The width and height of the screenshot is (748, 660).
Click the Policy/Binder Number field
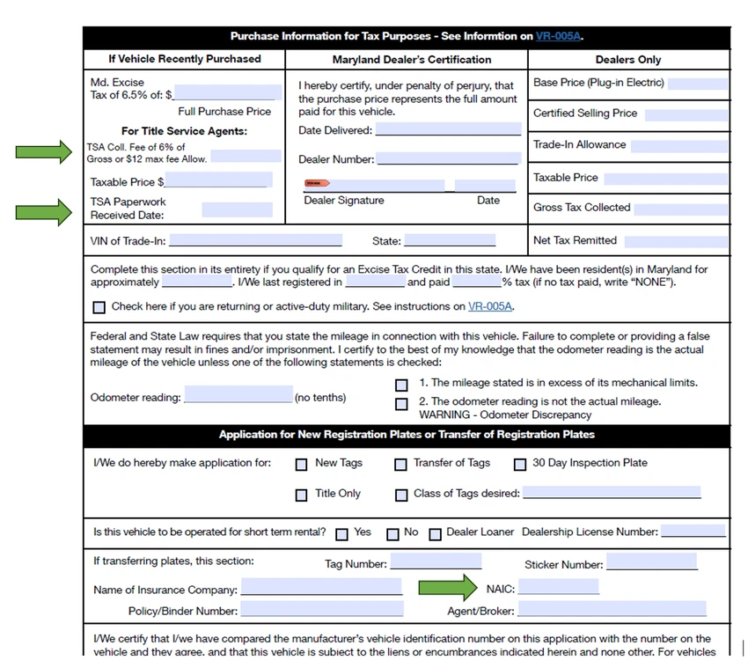[x=322, y=609]
